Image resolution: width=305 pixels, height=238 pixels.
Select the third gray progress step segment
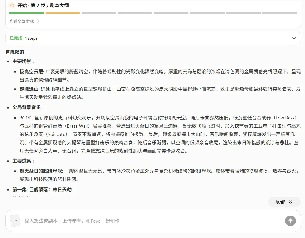pos(99,13)
